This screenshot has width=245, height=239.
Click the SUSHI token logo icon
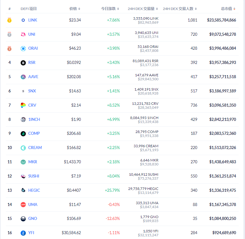pyautogui.click(x=23, y=176)
